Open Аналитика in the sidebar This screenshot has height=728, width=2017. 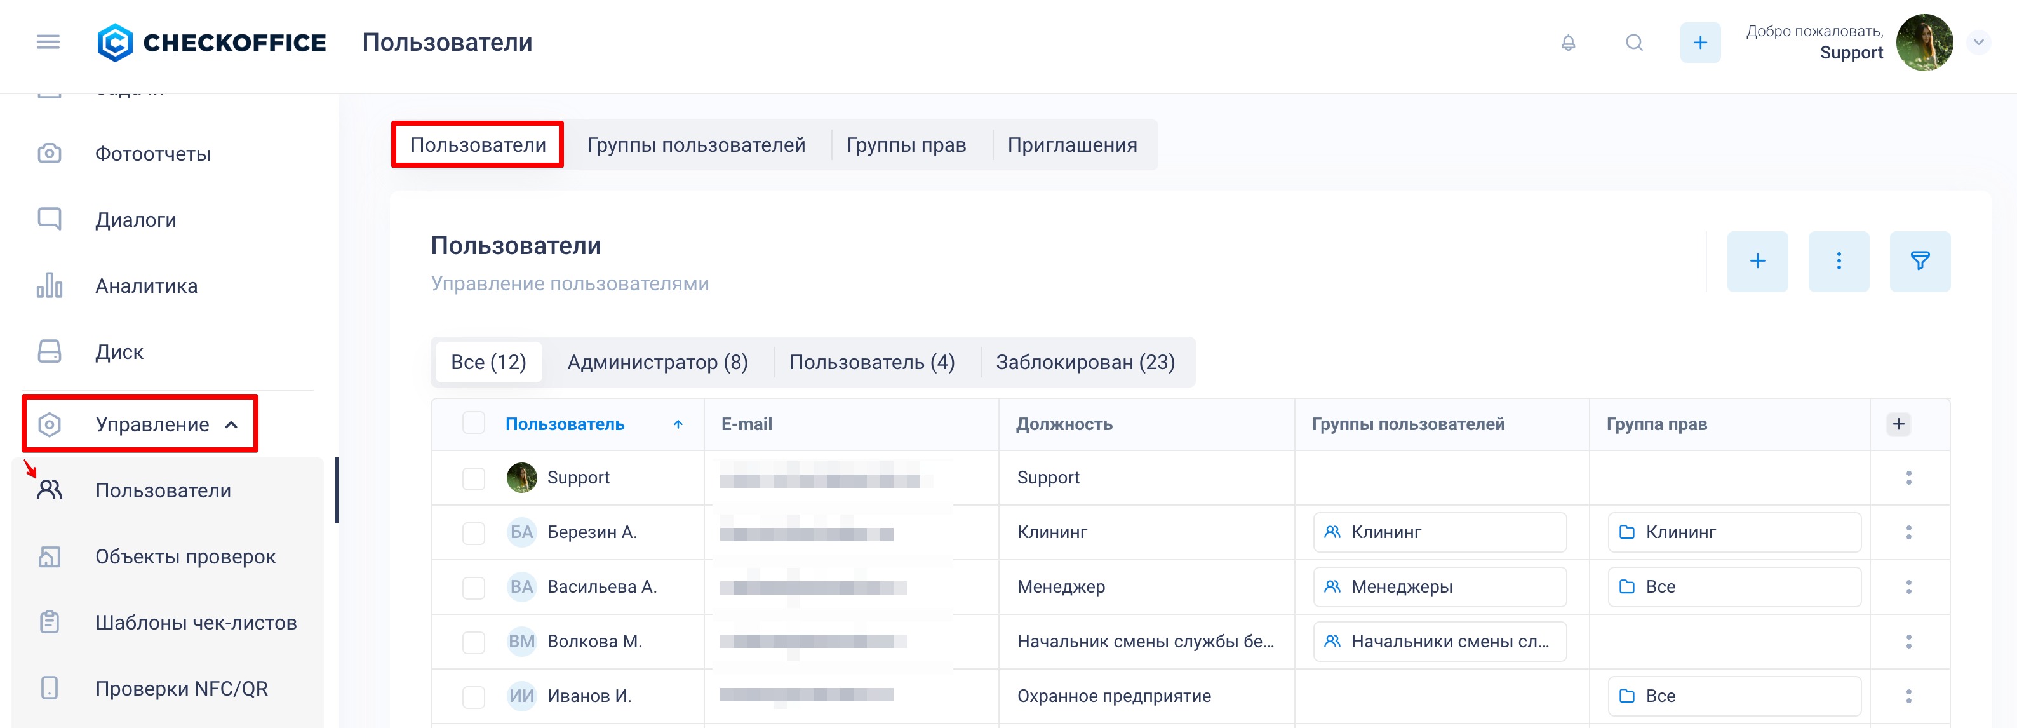pos(147,286)
